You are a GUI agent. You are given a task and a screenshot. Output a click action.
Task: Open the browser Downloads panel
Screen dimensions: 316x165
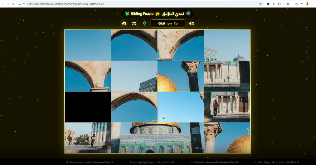pos(296,4)
